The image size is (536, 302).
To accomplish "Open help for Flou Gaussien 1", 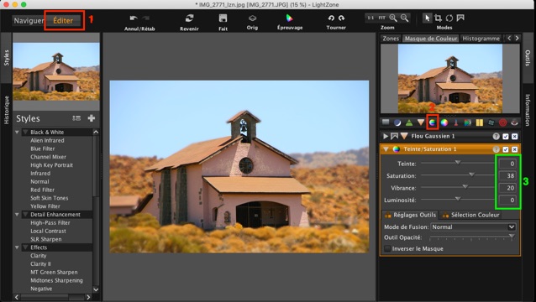I will point(496,136).
